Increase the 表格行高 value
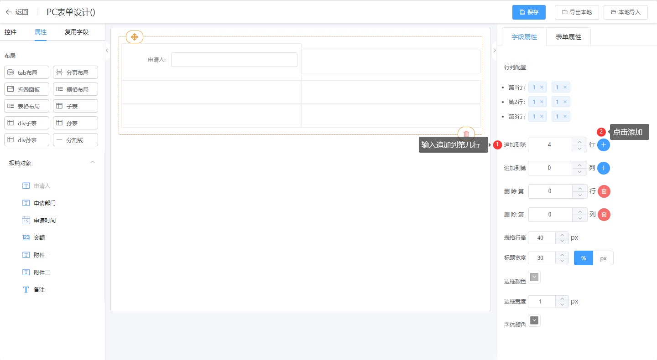Image resolution: width=657 pixels, height=360 pixels. coord(562,235)
